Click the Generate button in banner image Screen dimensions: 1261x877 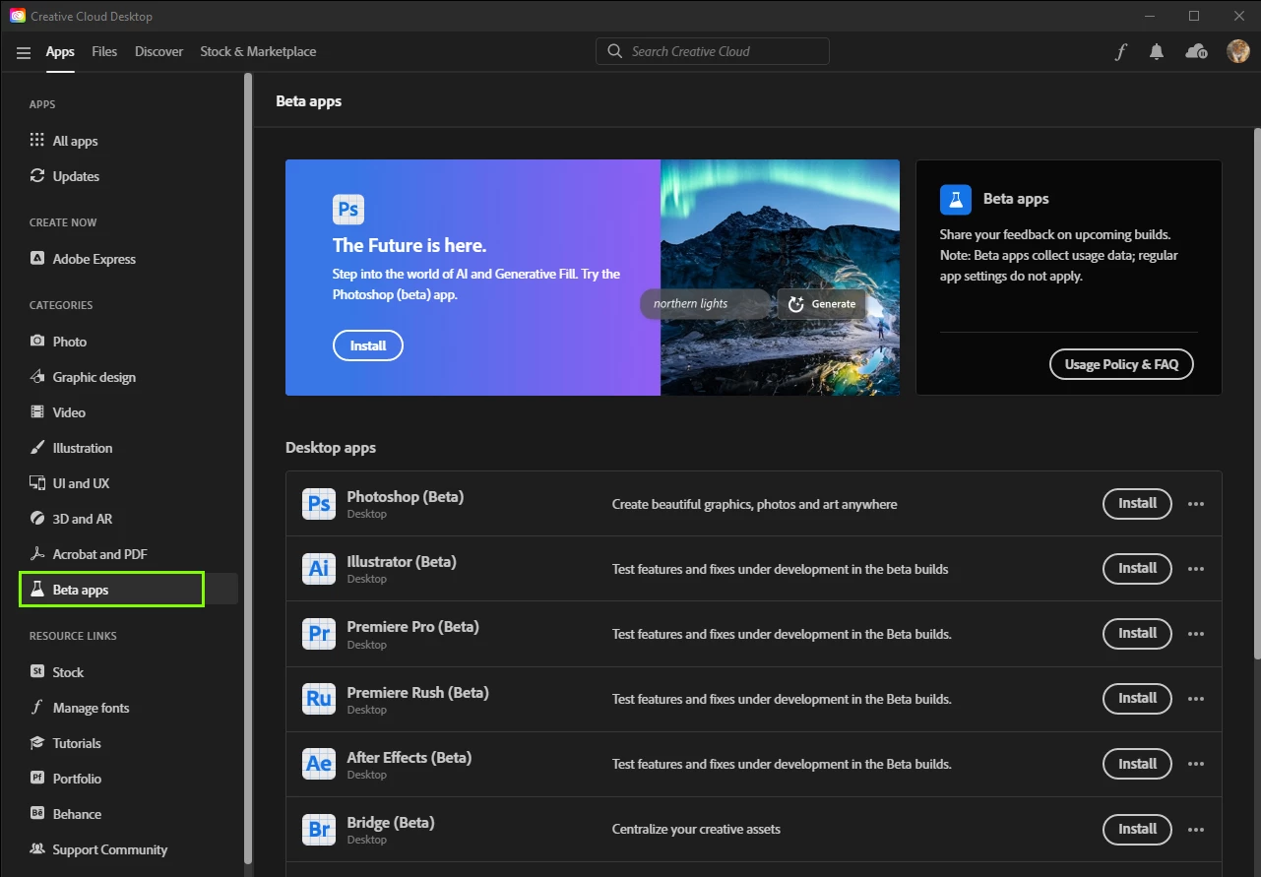click(822, 304)
